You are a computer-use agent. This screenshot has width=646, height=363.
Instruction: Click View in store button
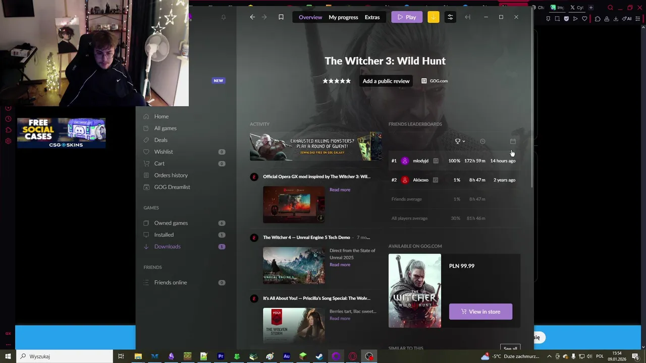tap(480, 312)
